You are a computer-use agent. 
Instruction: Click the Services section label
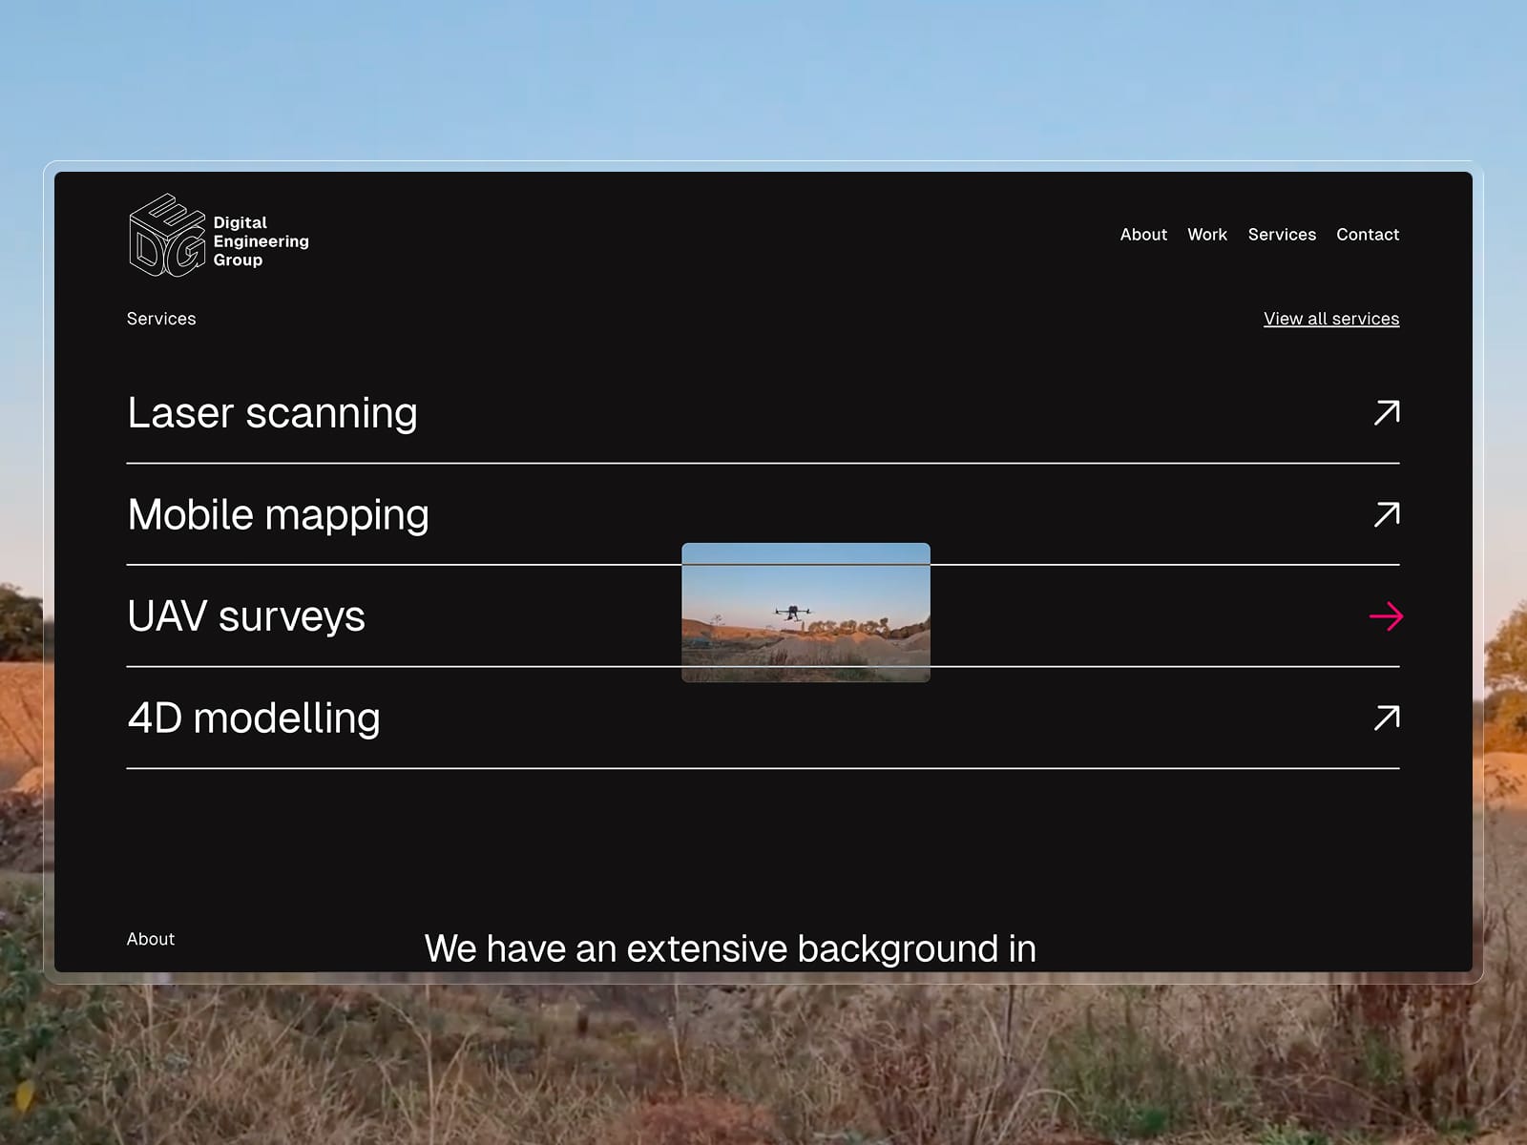[161, 319]
